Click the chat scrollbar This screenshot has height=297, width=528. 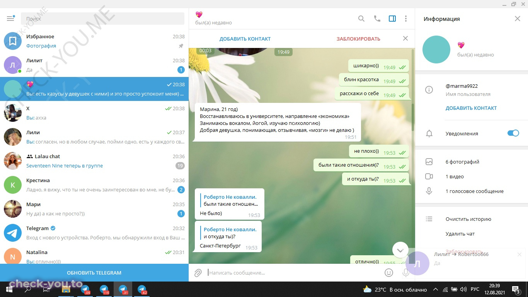coord(413,118)
